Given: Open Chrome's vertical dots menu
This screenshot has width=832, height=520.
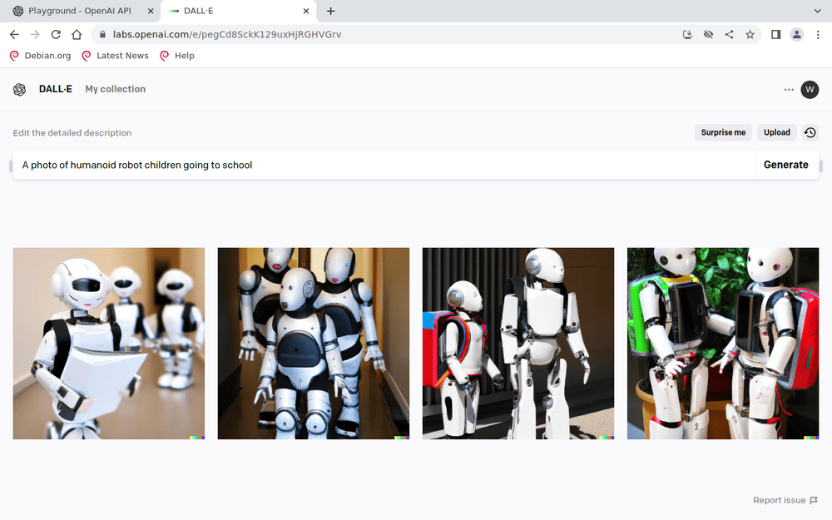Looking at the screenshot, I should 818,34.
